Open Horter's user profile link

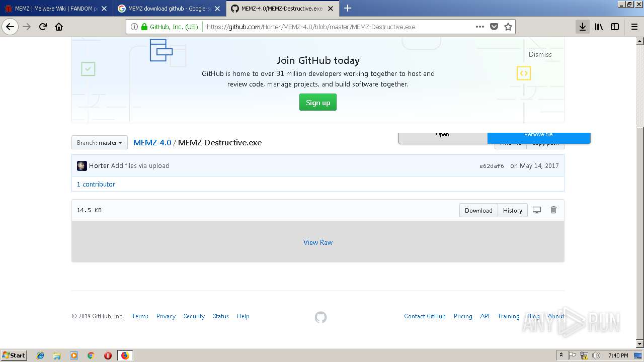coord(99,165)
